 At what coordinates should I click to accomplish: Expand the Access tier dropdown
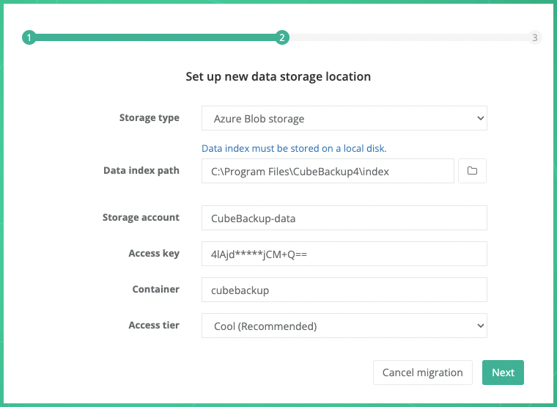[344, 326]
